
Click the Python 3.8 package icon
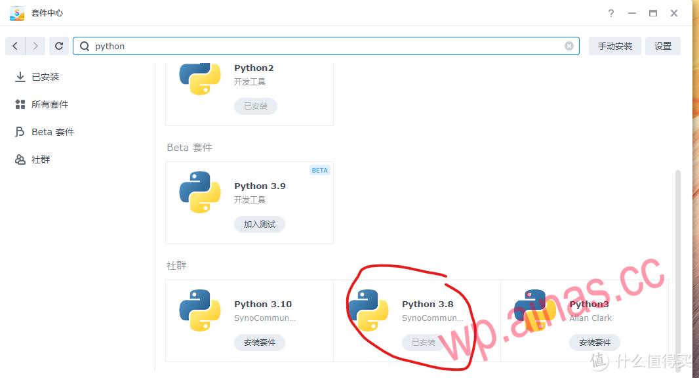[368, 310]
